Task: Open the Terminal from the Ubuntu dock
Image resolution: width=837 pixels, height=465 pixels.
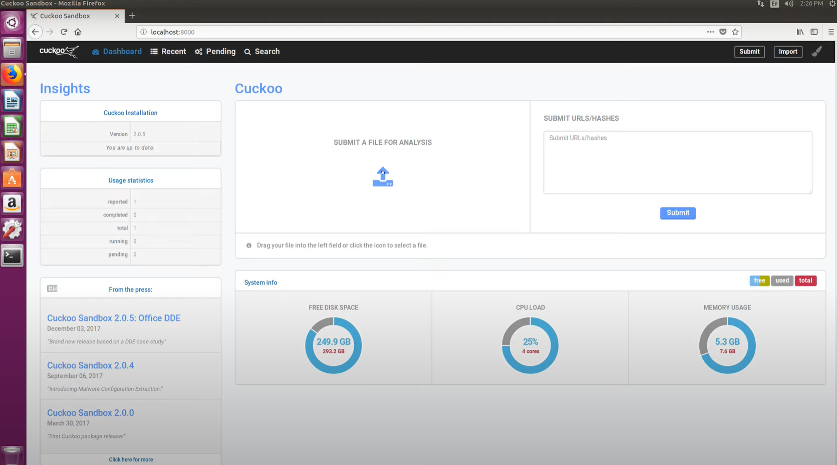Action: click(12, 256)
